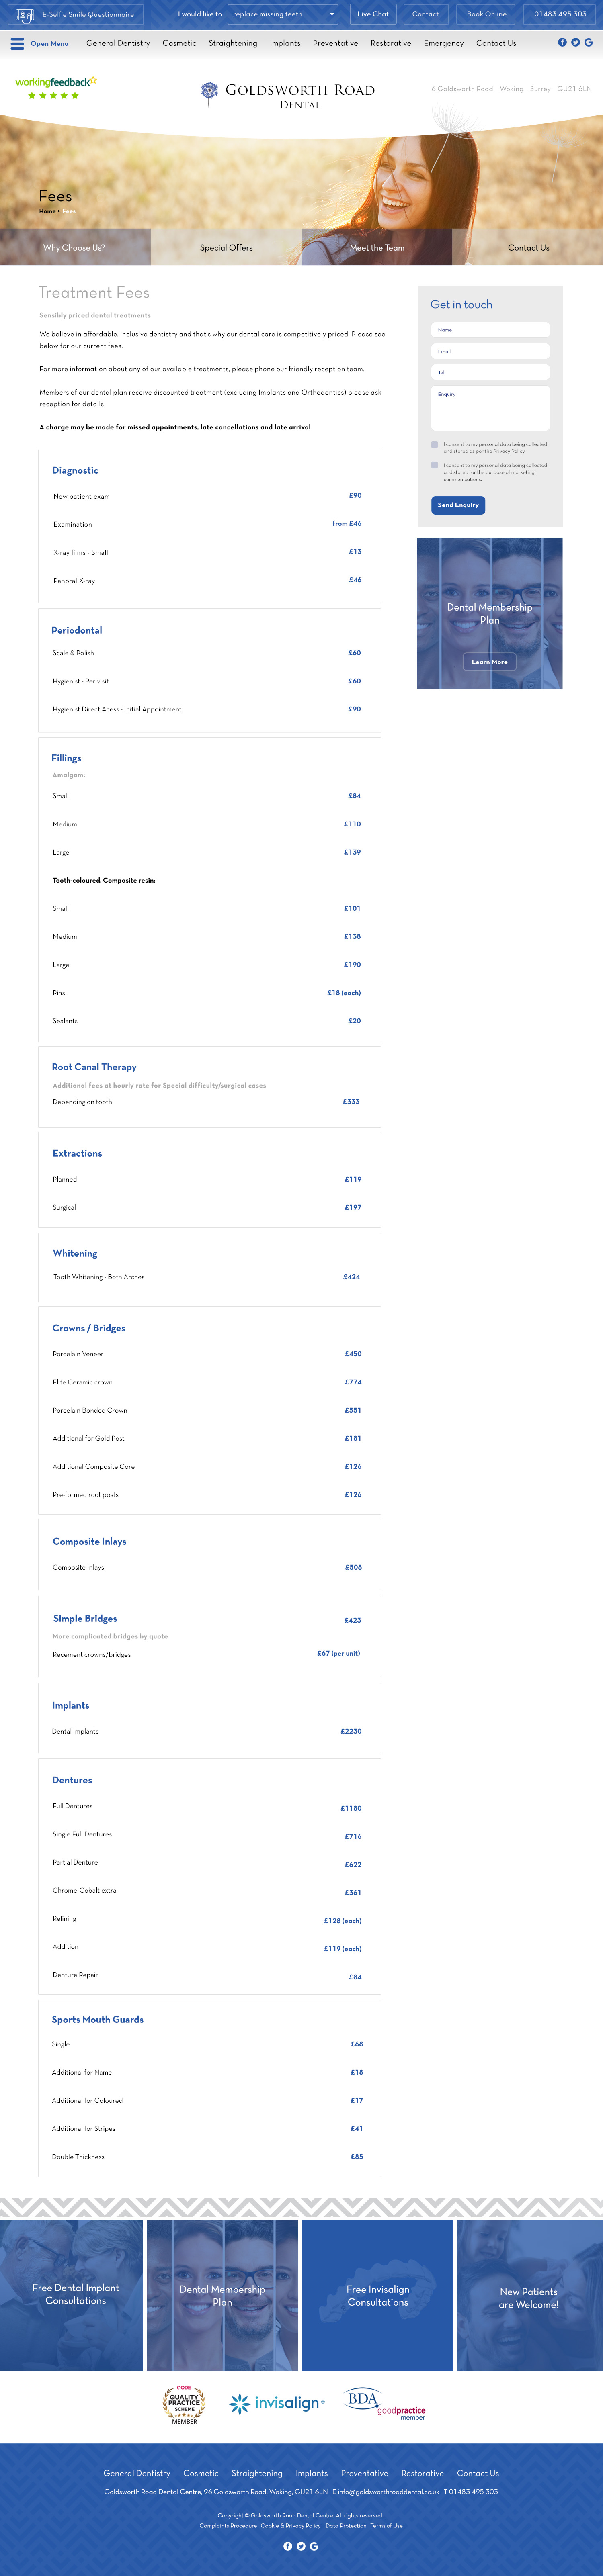Click the Twitter icon in header
This screenshot has height=2576, width=603.
click(575, 42)
